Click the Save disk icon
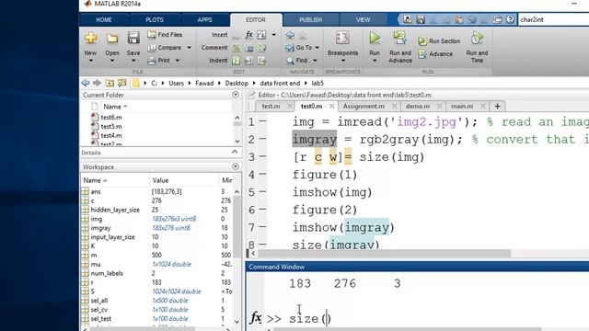589x331 pixels. (133, 38)
